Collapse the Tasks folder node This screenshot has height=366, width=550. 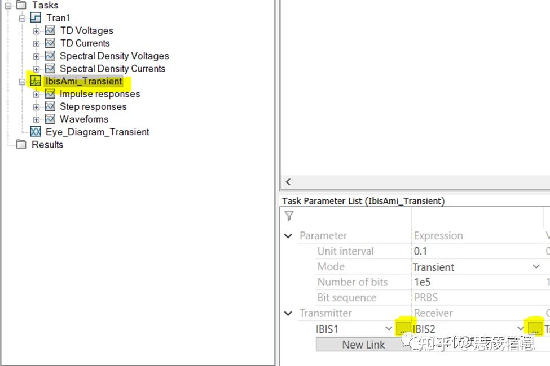coord(8,6)
